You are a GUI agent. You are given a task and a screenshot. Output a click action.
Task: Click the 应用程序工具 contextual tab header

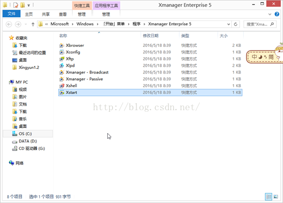(106, 6)
